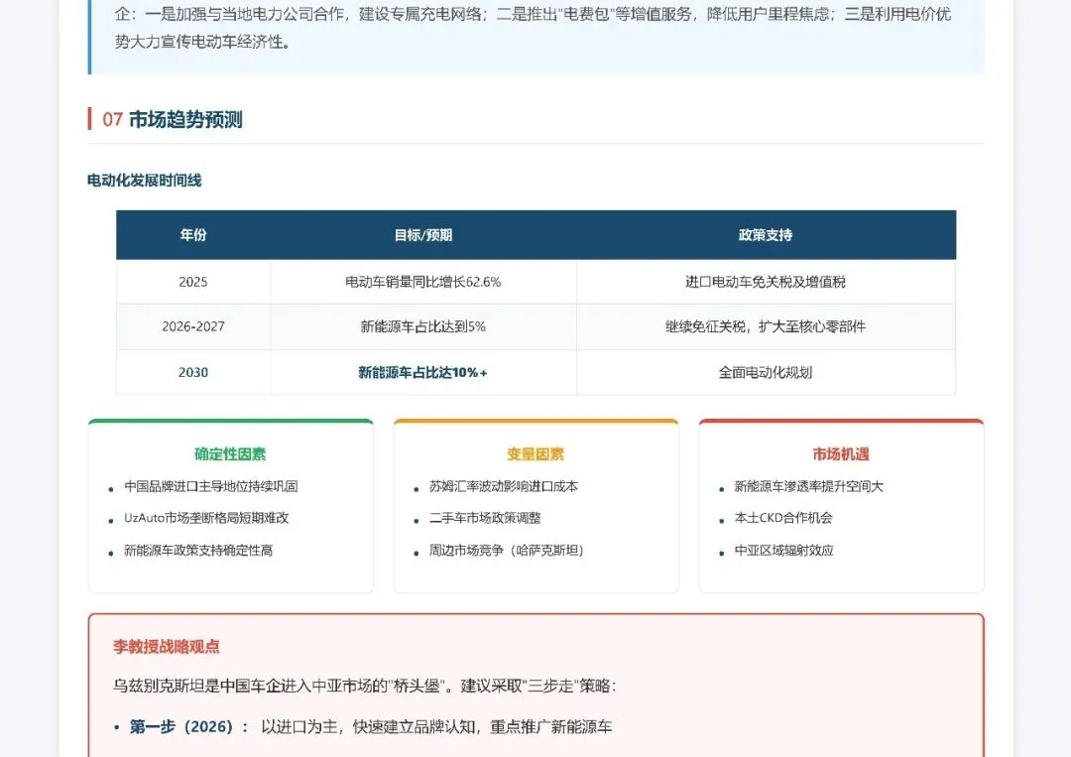1071x757 pixels.
Task: Click the bold '新能源车占比达10%+' cell
Action: tap(422, 372)
